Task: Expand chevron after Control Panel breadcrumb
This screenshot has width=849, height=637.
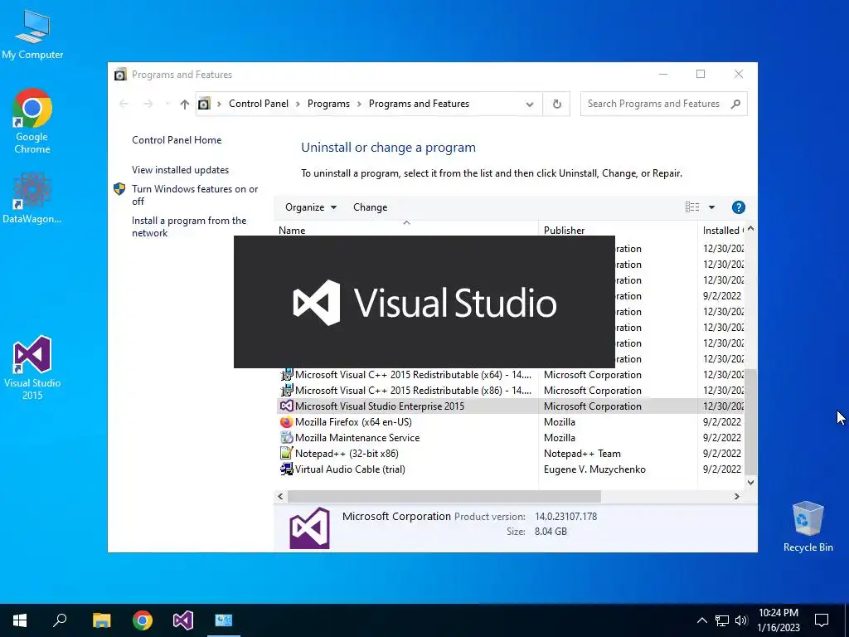Action: (x=298, y=104)
